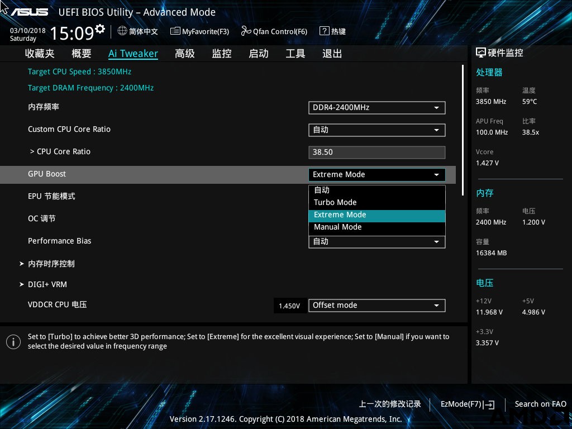Viewport: 572px width, 429px height.
Task: Click the 3.357 V reading
Action: point(487,343)
